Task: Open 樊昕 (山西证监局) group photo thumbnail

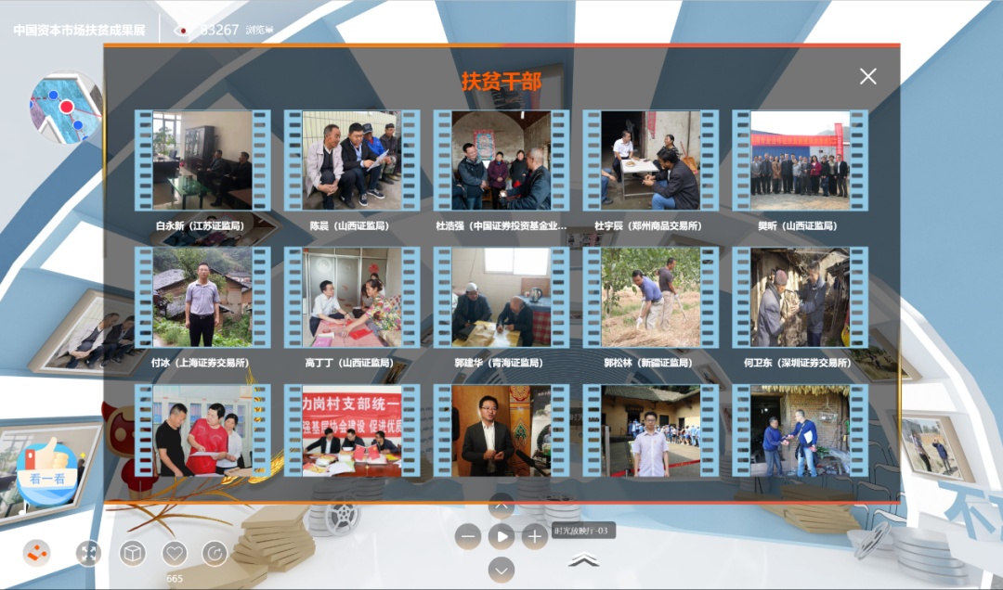Action: click(x=801, y=160)
